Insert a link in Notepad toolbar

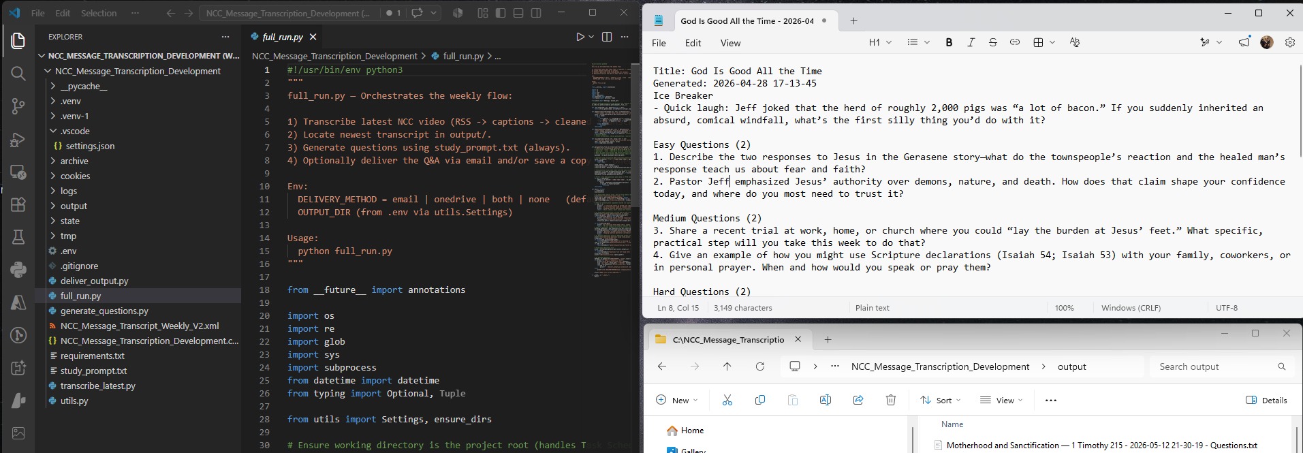(x=1014, y=42)
